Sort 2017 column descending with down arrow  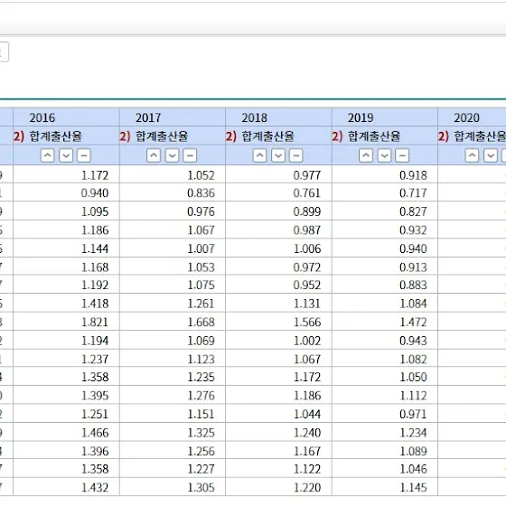(172, 155)
